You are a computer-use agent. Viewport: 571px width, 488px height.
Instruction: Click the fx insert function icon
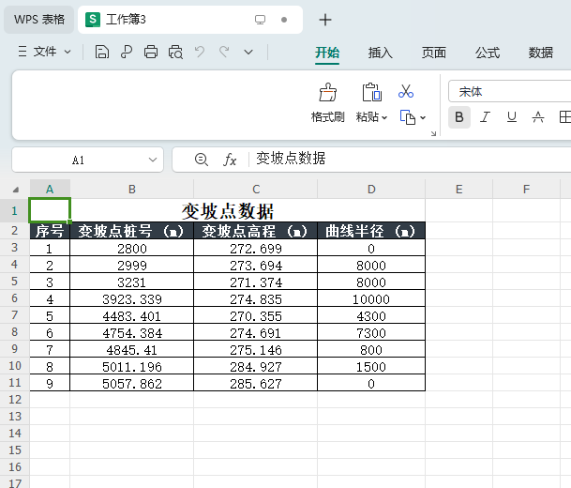point(230,160)
